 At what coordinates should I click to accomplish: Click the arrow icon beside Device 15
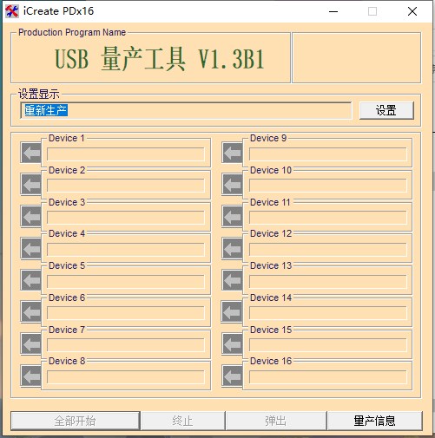(232, 343)
